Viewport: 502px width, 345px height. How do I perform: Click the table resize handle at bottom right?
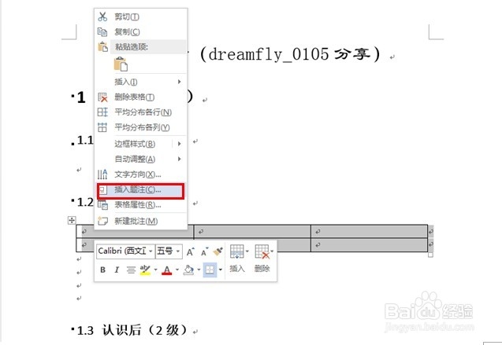pyautogui.click(x=430, y=255)
